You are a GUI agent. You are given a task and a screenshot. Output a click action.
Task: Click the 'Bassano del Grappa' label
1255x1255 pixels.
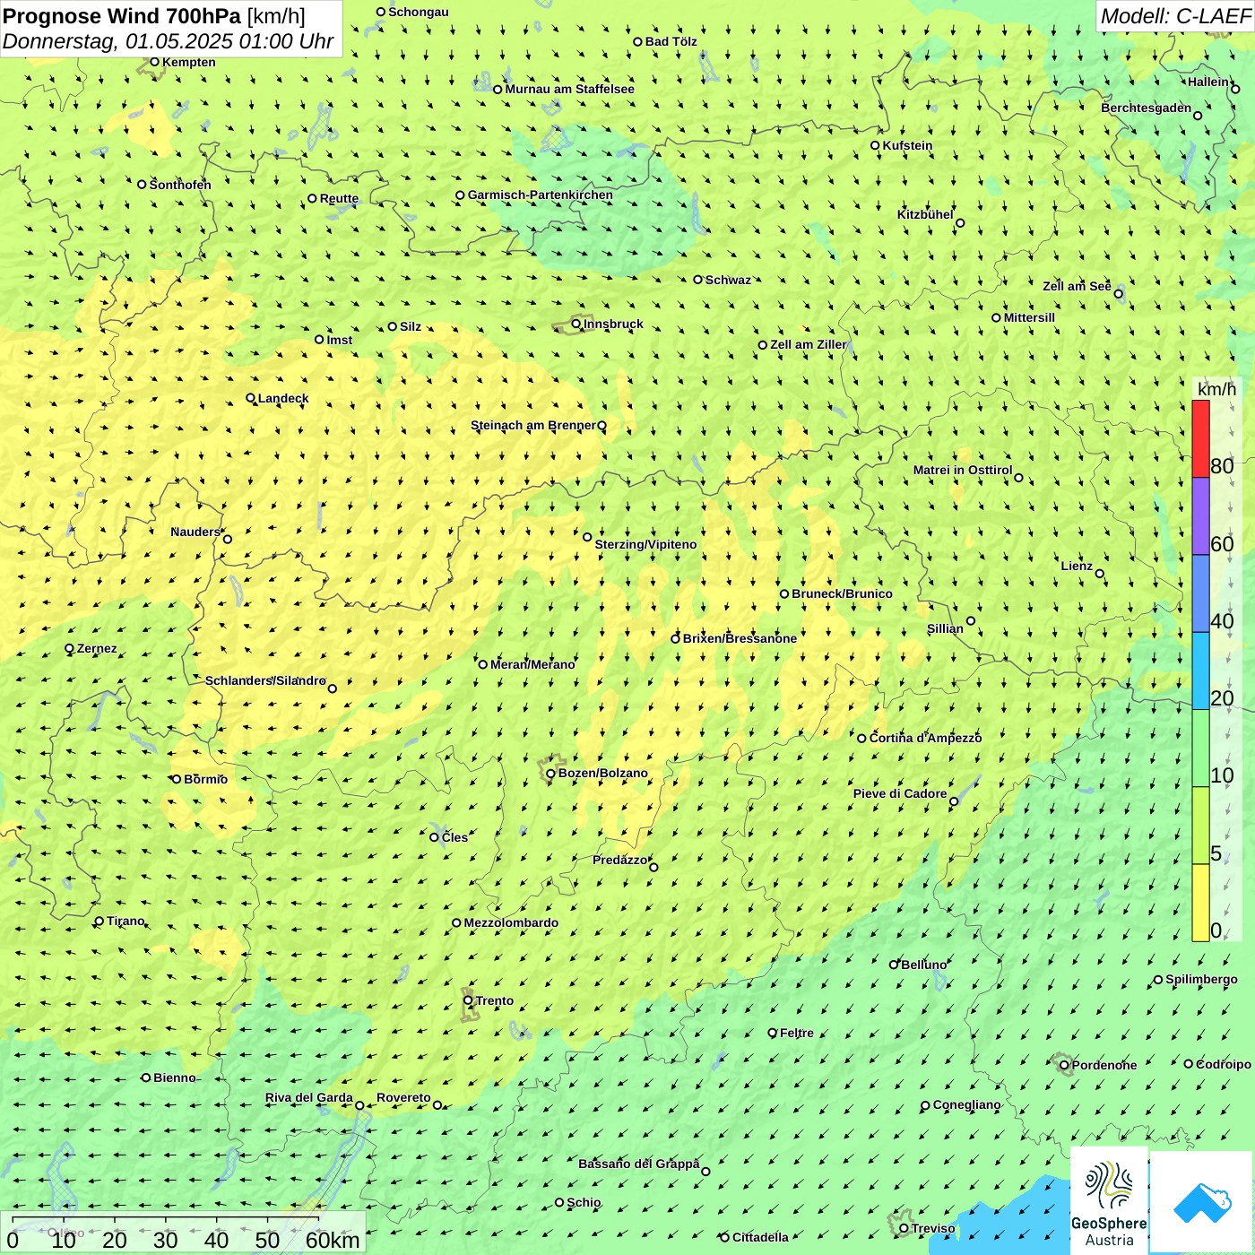(638, 1164)
